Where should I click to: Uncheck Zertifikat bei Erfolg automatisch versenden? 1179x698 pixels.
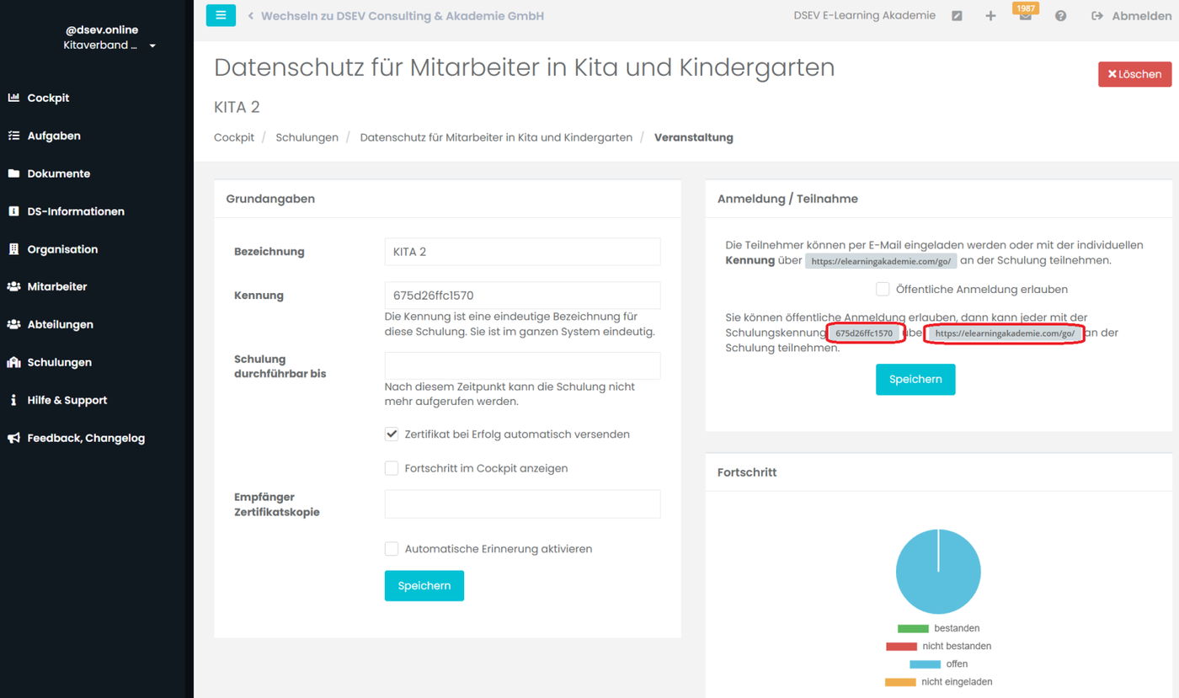392,434
